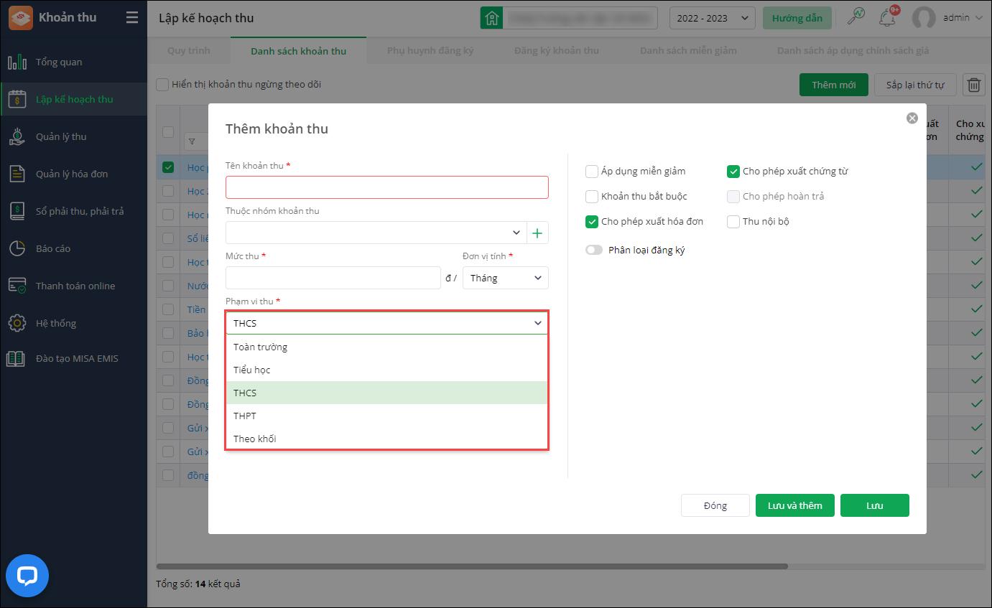
Task: Check Khoản thu bắt buộc option
Action: 592,197
